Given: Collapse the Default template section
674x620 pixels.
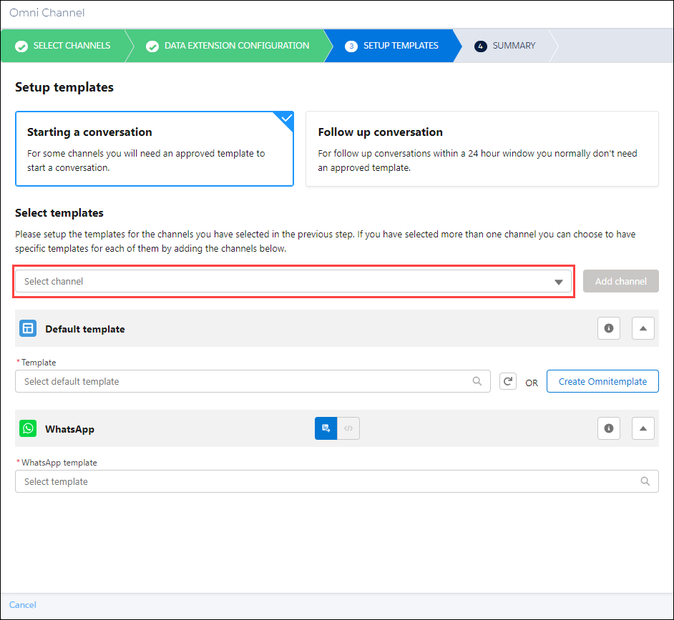Looking at the screenshot, I should point(643,328).
